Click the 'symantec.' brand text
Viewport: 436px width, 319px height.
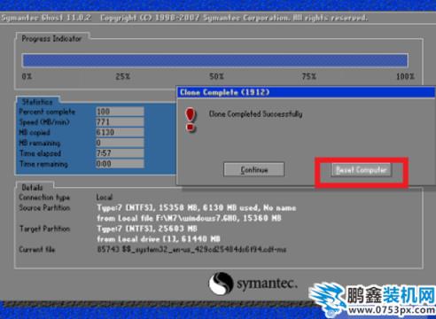pos(267,284)
